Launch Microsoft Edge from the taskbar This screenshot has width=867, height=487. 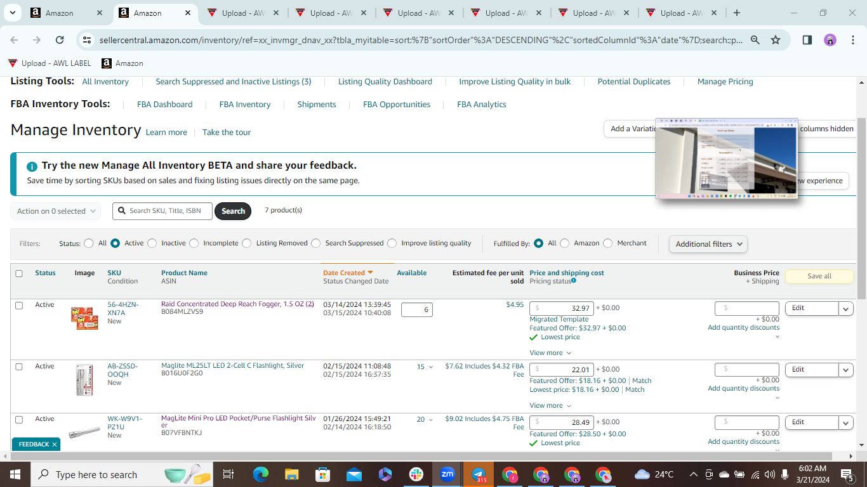[261, 474]
